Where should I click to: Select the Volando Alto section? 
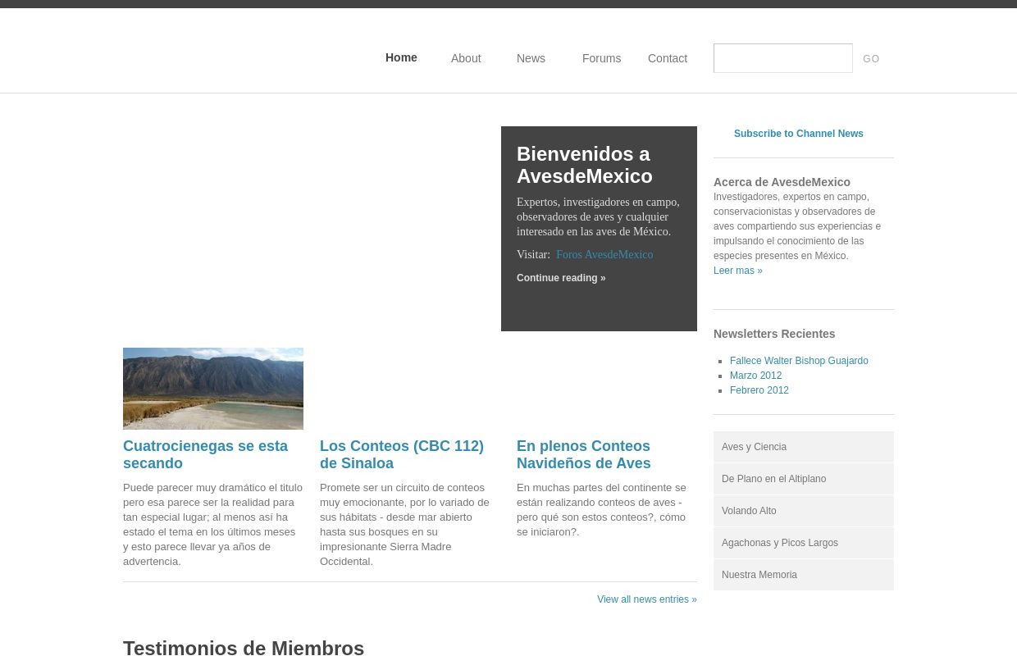coord(749,511)
